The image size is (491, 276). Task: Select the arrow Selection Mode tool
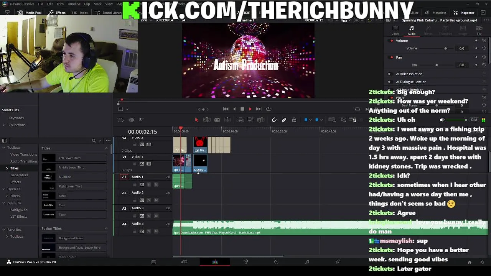[196, 120]
